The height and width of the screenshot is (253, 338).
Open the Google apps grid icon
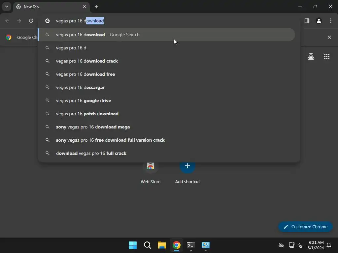[327, 56]
